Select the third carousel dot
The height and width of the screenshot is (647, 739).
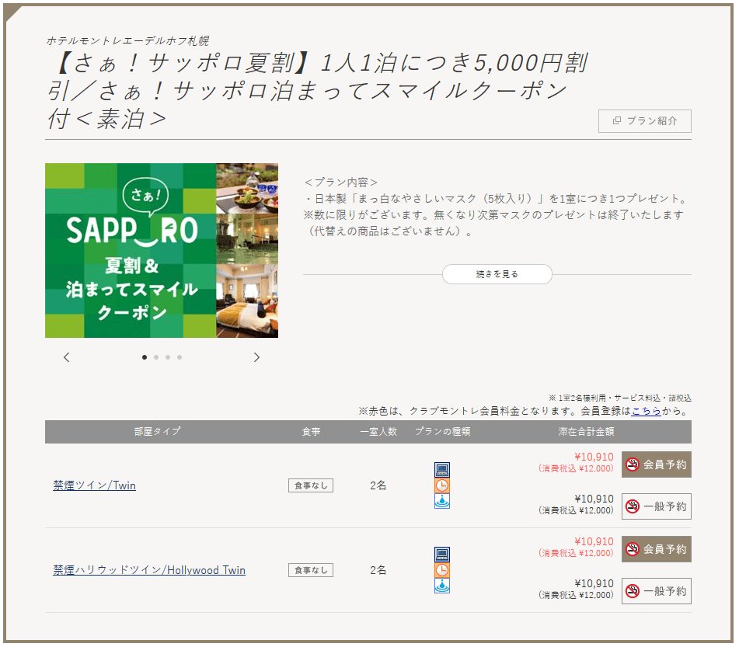[x=168, y=357]
